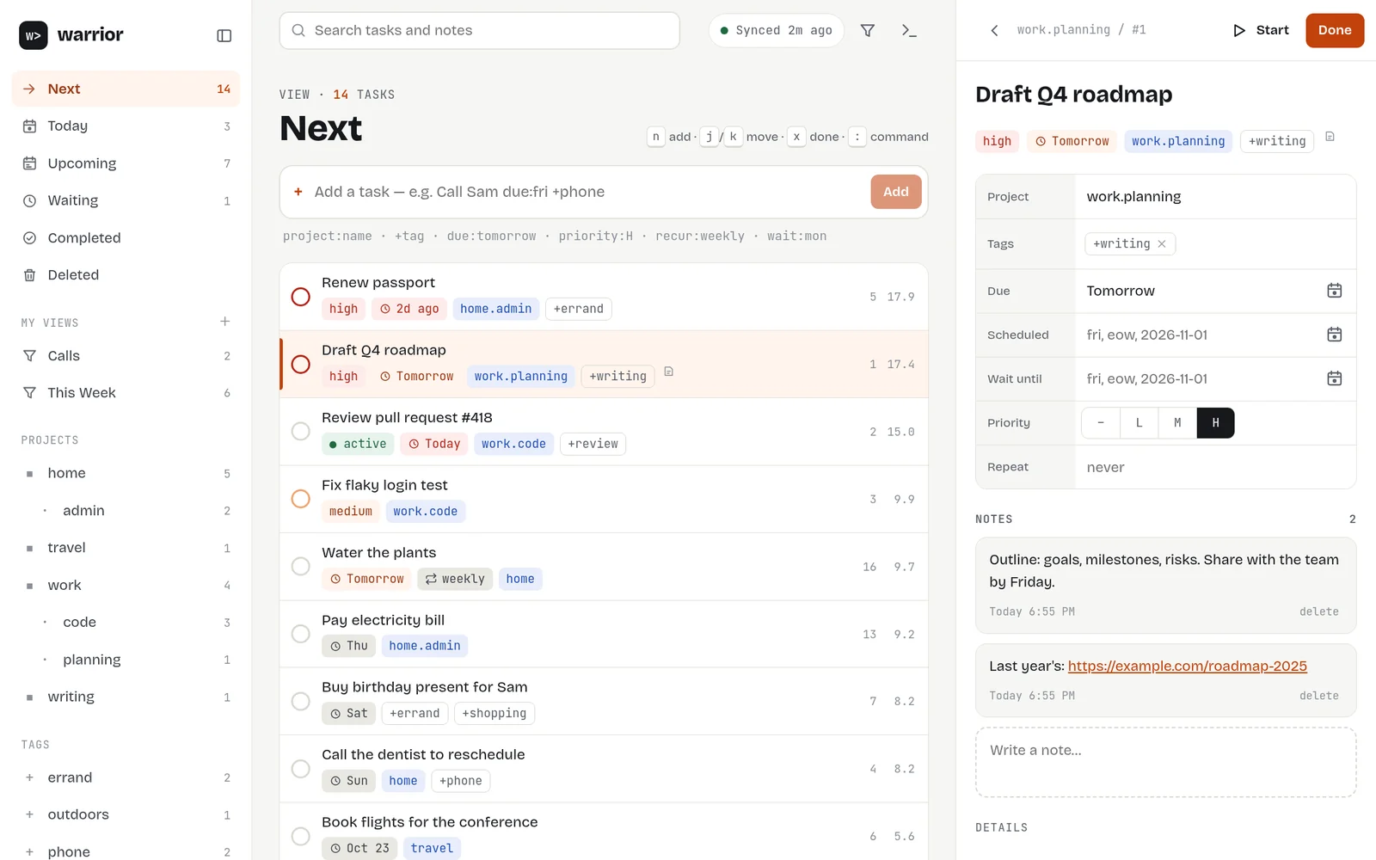This screenshot has width=1376, height=860.
Task: Click the Write a note text area
Action: 1165,762
